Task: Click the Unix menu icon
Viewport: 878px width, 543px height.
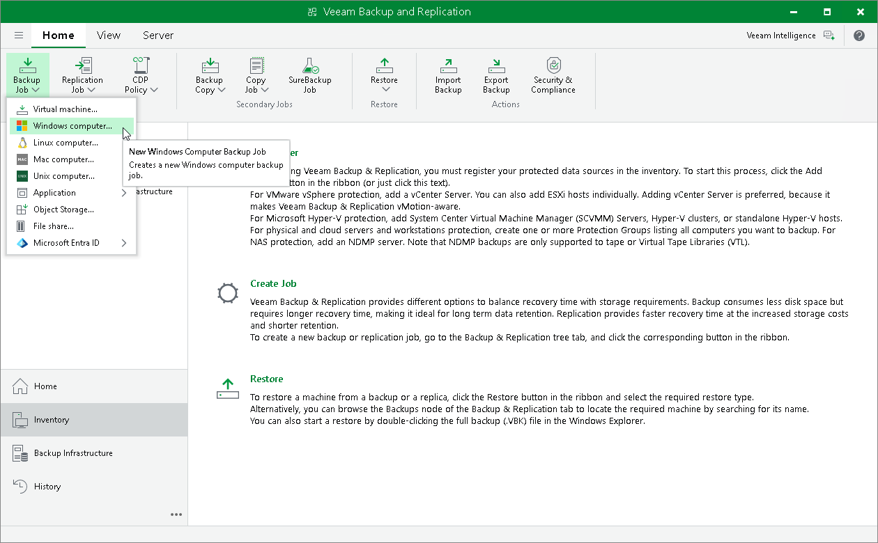Action: pyautogui.click(x=22, y=176)
